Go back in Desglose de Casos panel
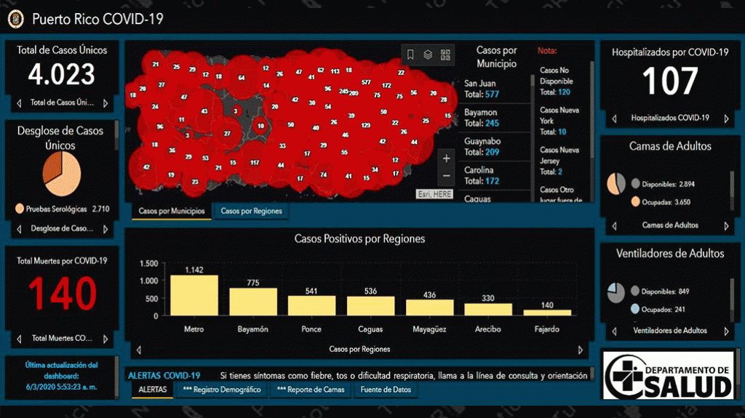 point(19,229)
